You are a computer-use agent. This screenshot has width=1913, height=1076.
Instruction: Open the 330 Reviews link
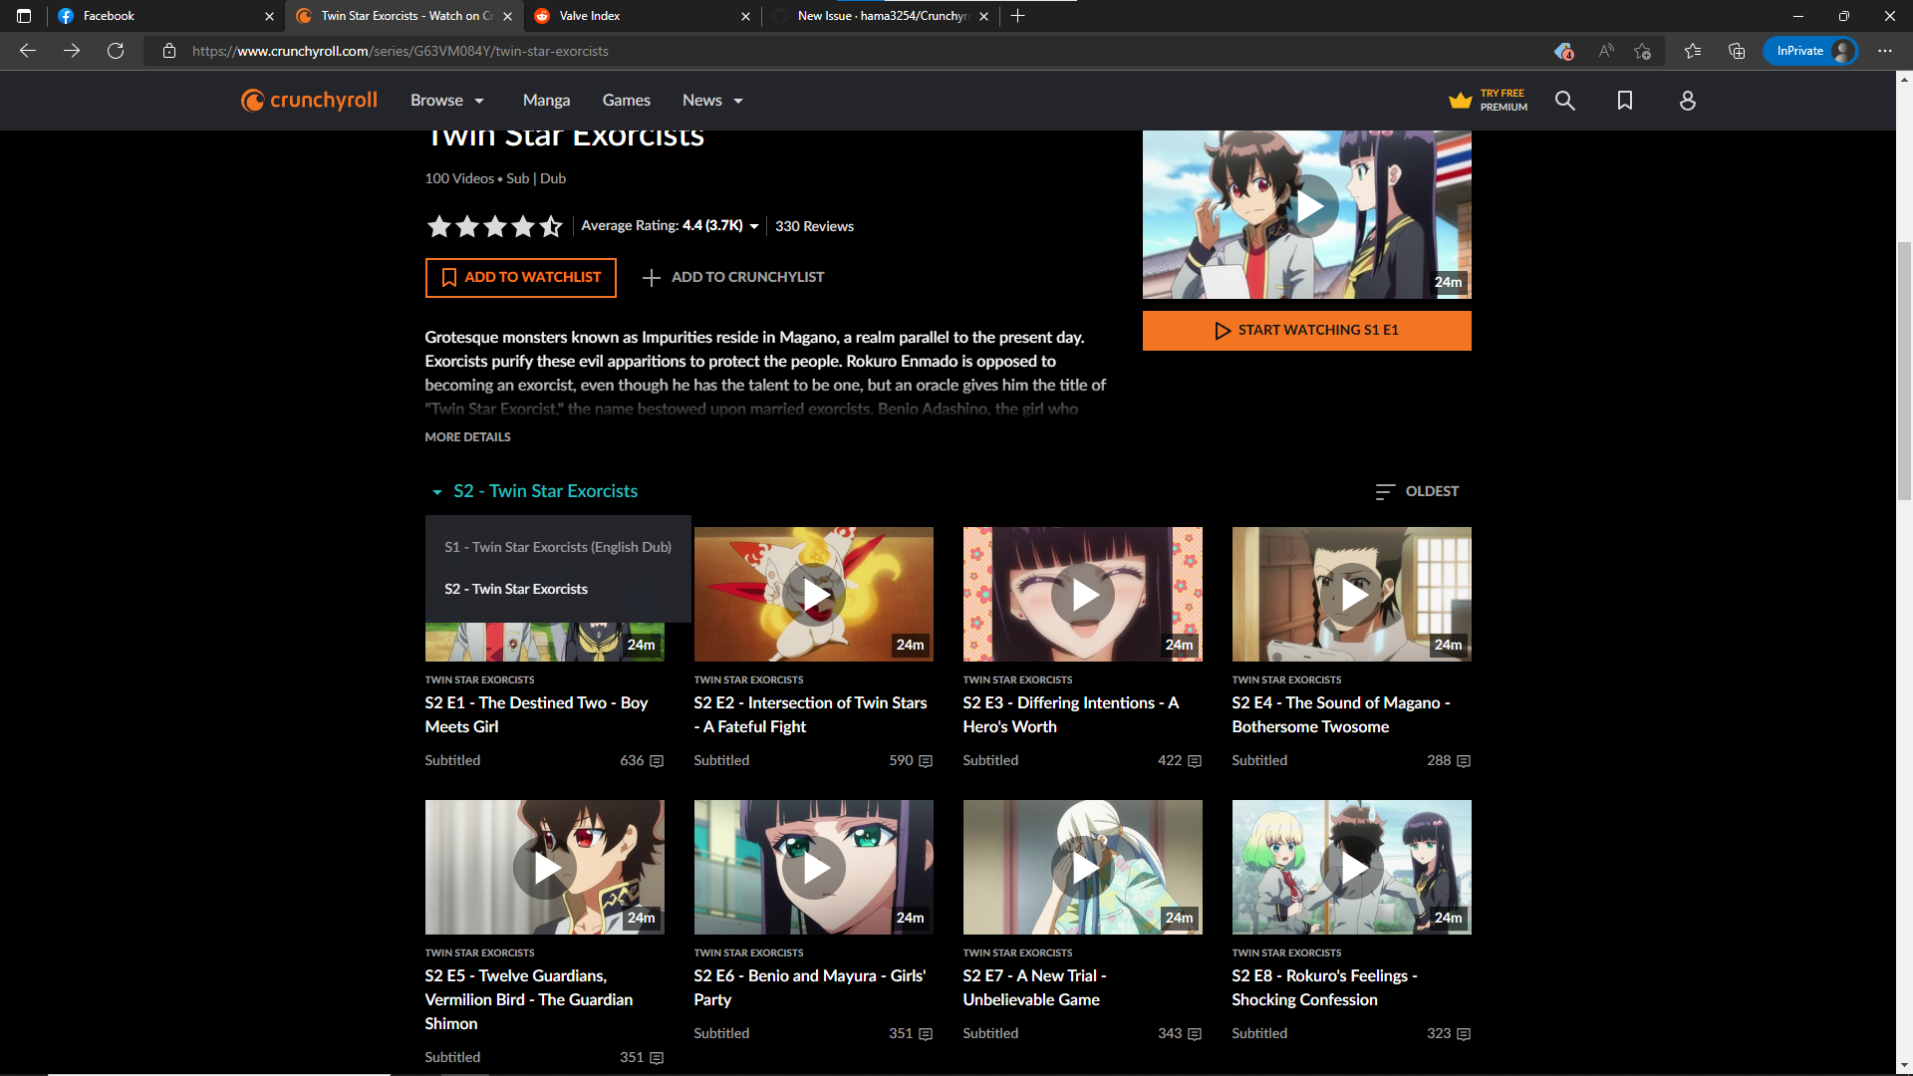(x=814, y=226)
